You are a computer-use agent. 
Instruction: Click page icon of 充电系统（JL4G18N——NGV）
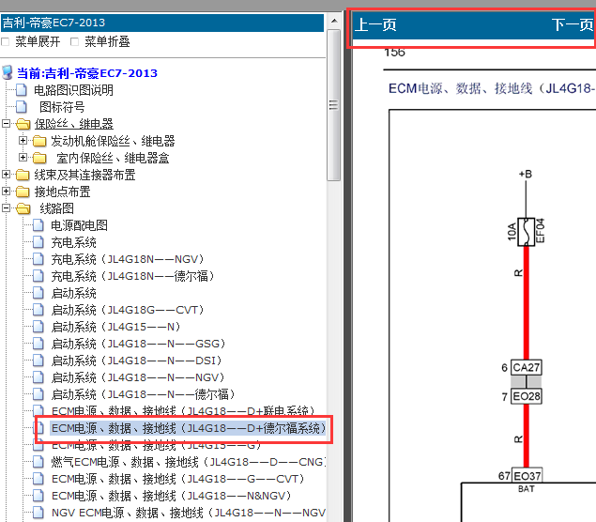(38, 259)
